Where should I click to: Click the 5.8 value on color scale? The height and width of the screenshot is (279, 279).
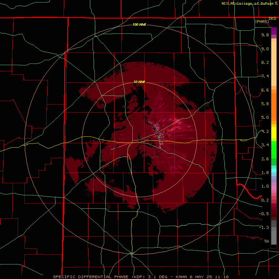265,104
